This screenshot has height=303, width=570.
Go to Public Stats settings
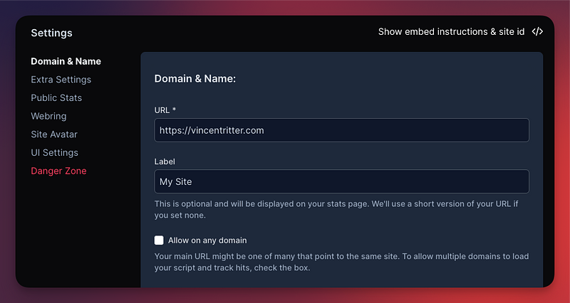(56, 97)
